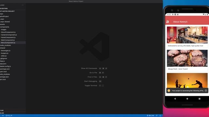The image size is (209, 117).
Task: Tap the sunset family silhouette photo
Action: pyautogui.click(x=187, y=80)
